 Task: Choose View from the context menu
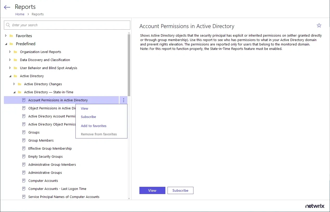tap(85, 109)
